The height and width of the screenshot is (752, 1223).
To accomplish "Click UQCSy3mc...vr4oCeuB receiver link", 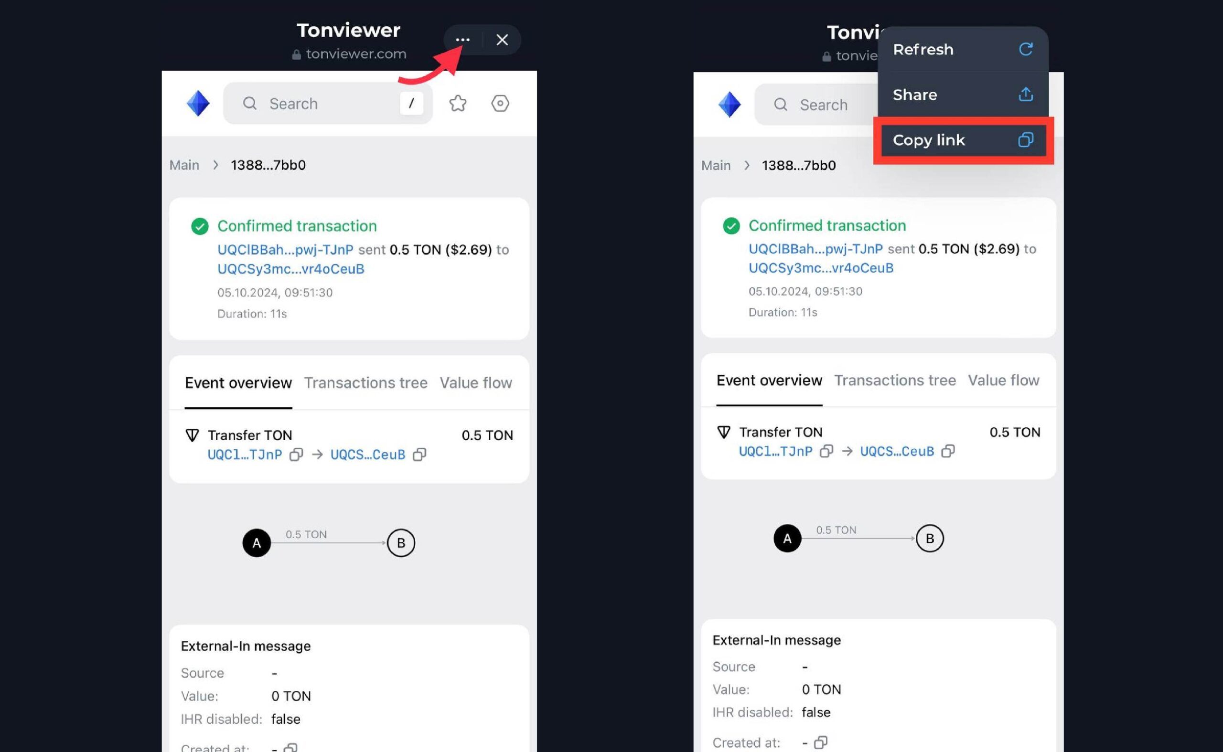I will point(291,268).
